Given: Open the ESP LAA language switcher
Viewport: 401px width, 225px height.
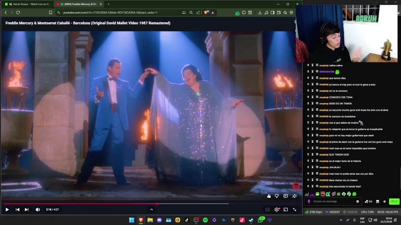Looking at the screenshot, I should click(x=362, y=220).
